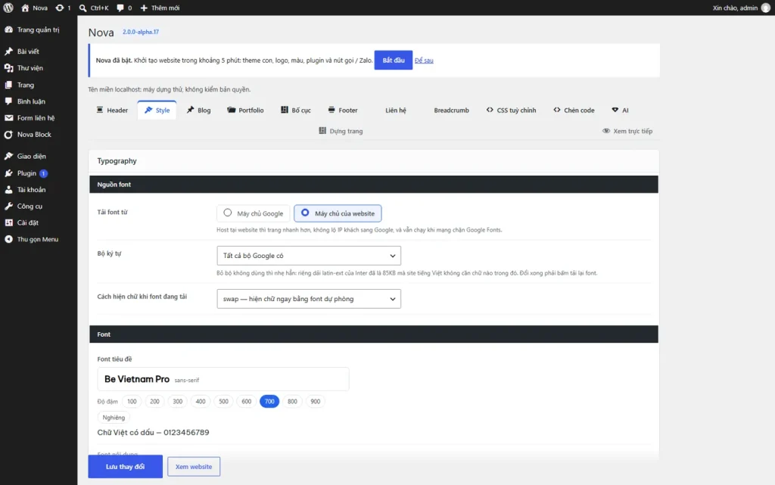This screenshot has width=775, height=485.
Task: Click the Chữ Việt có dấu preview text
Action: point(153,432)
